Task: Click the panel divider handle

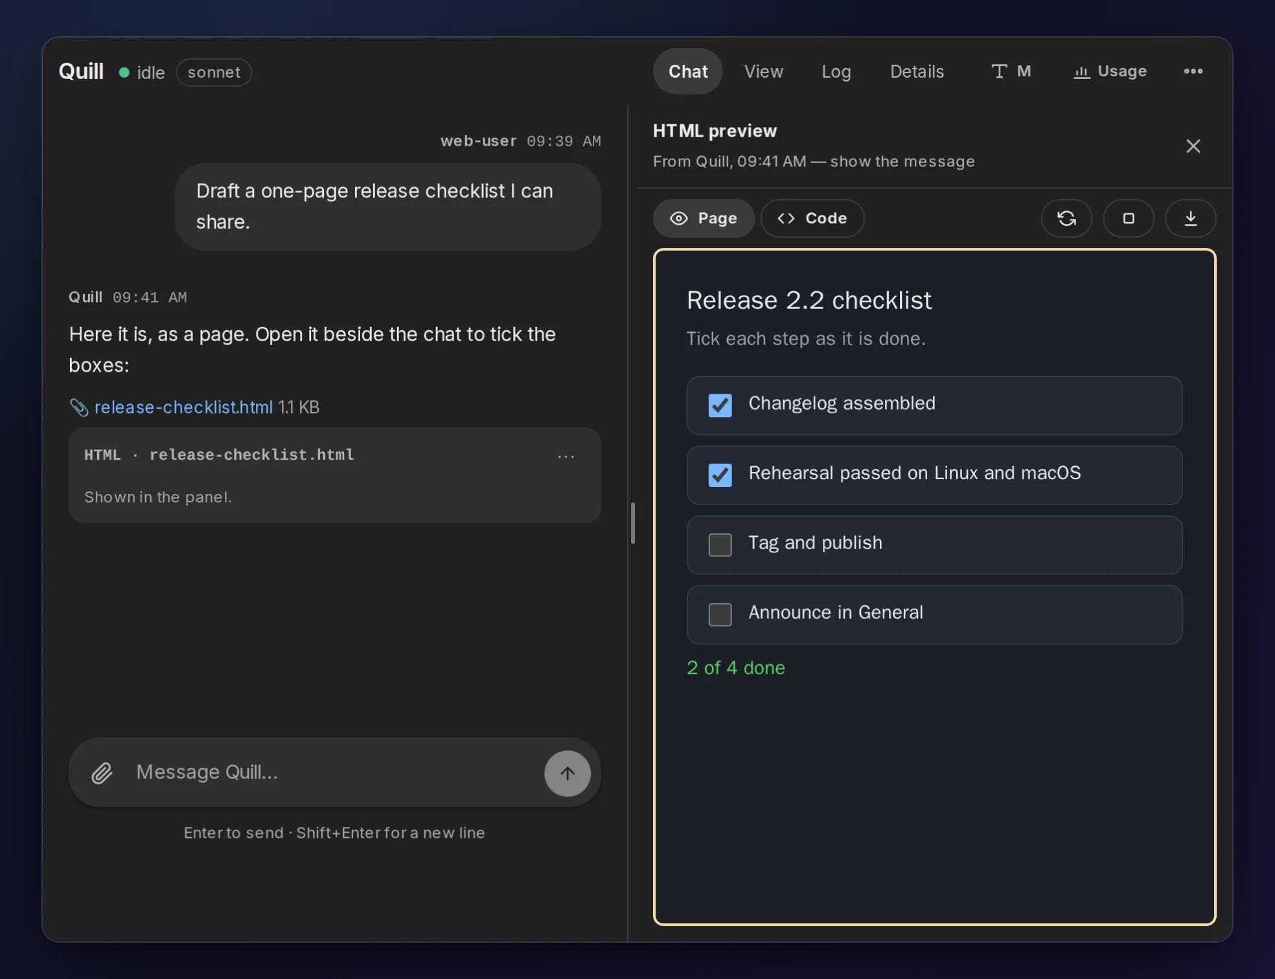Action: (x=632, y=523)
